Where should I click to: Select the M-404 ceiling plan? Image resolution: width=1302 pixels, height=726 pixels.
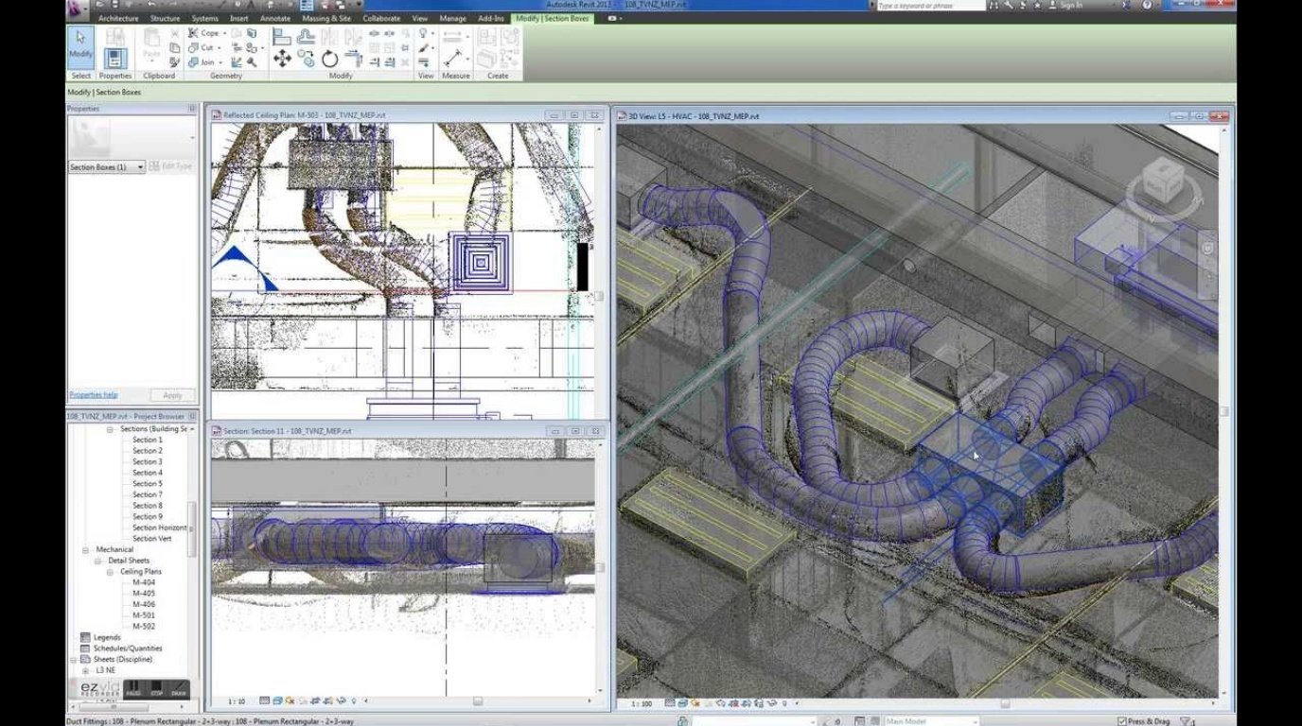tap(144, 582)
